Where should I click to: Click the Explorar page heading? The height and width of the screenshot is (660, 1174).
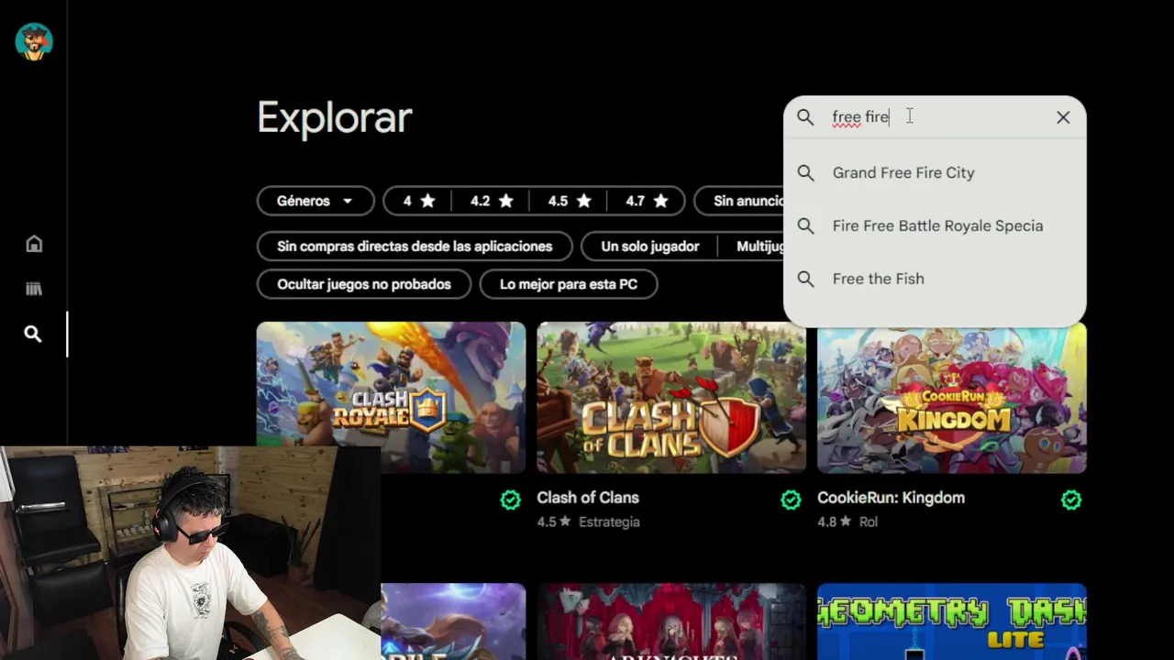point(335,118)
